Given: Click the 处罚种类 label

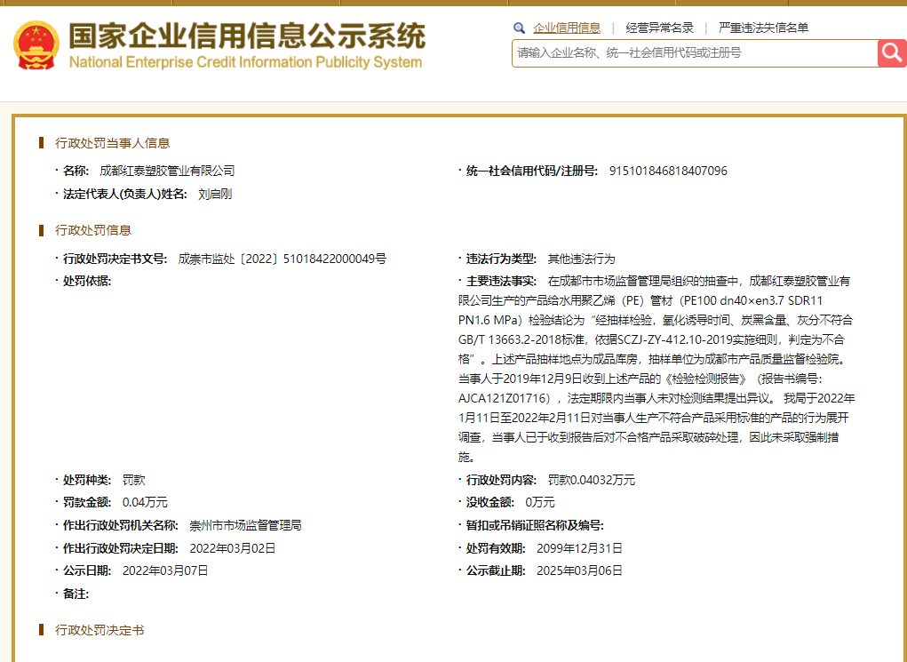Looking at the screenshot, I should (87, 480).
